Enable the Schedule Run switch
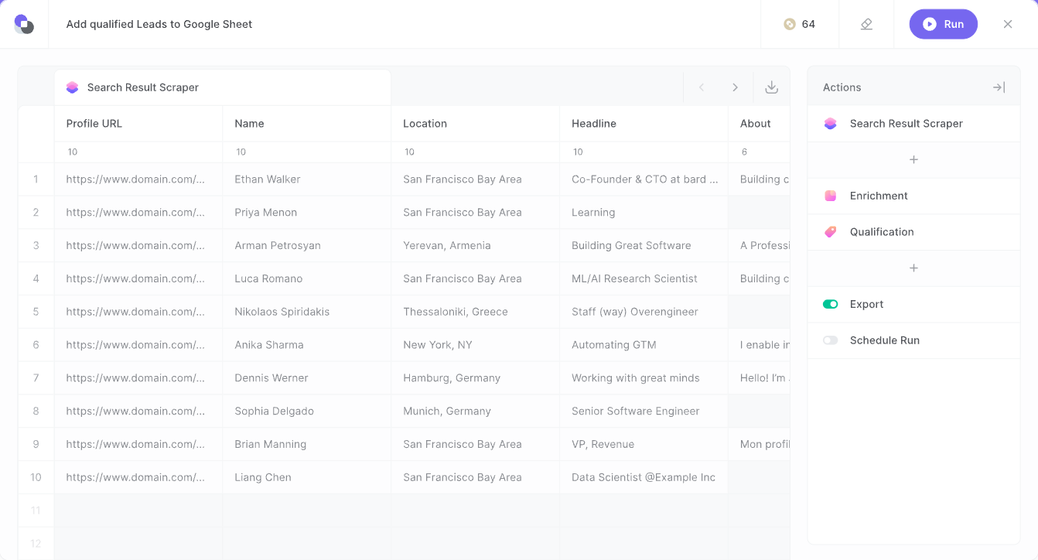 click(830, 340)
